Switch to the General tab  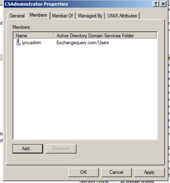click(x=17, y=16)
